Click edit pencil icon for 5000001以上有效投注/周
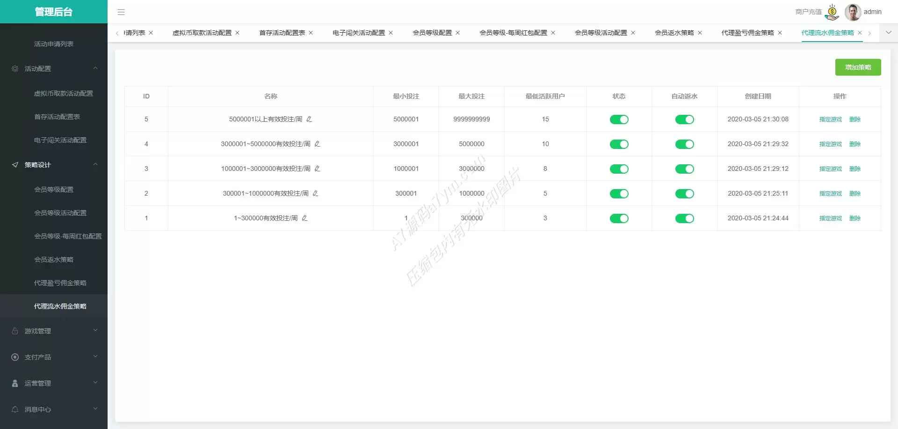This screenshot has height=429, width=898. click(x=309, y=120)
